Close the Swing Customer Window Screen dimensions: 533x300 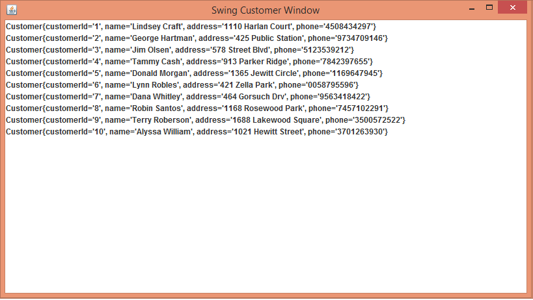pos(513,8)
